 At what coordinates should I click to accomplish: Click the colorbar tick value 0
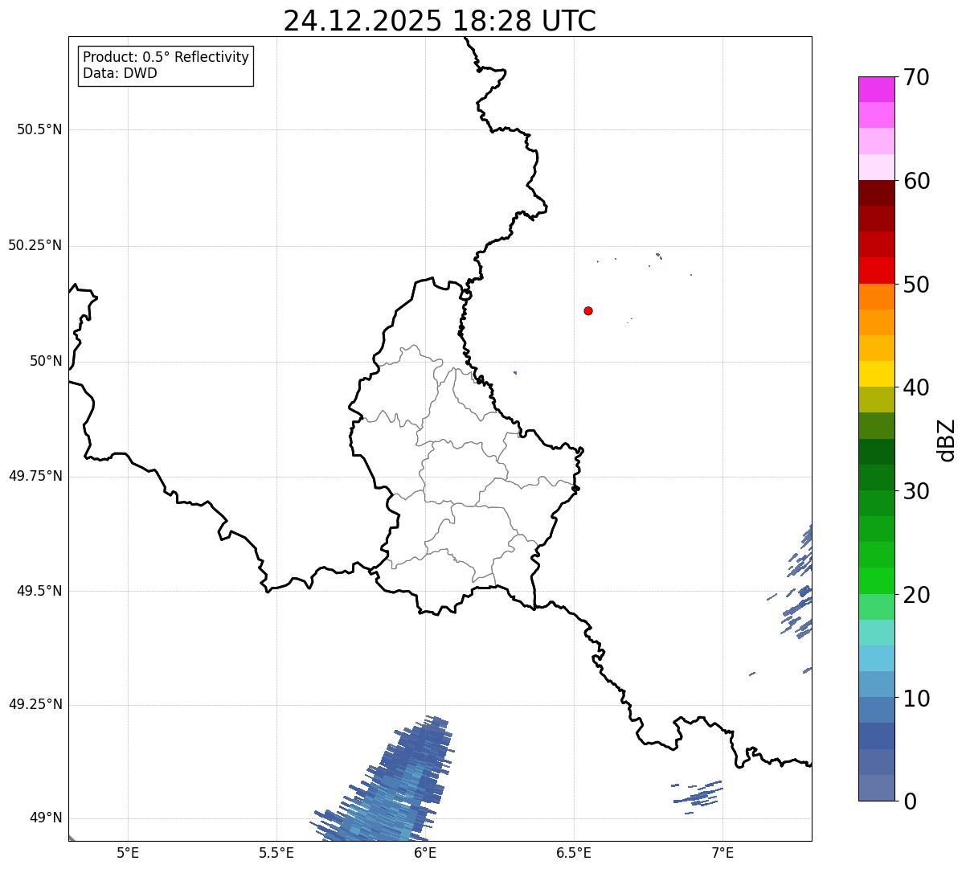pos(910,801)
